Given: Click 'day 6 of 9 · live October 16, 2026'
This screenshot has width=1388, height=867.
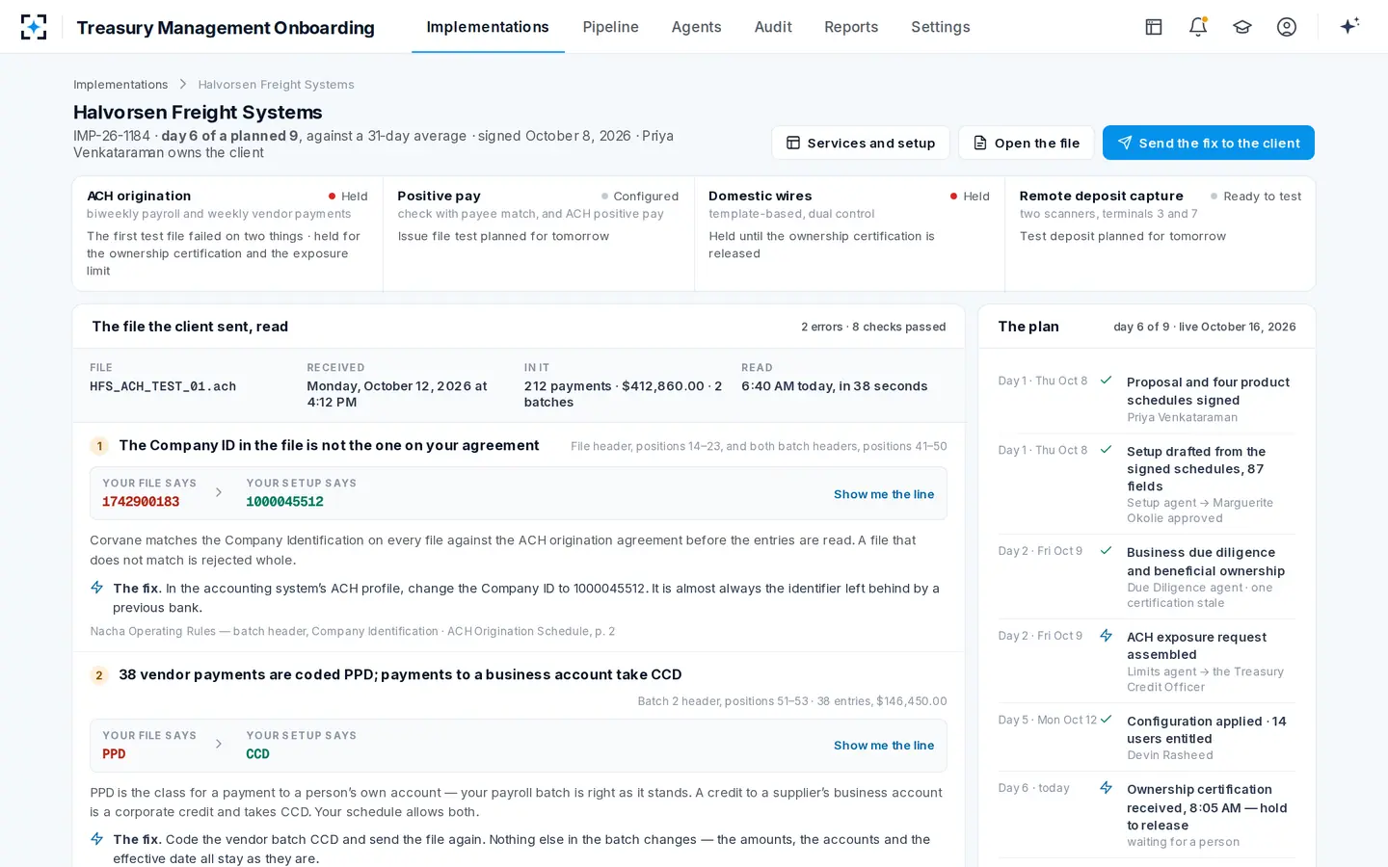Looking at the screenshot, I should 1205,327.
